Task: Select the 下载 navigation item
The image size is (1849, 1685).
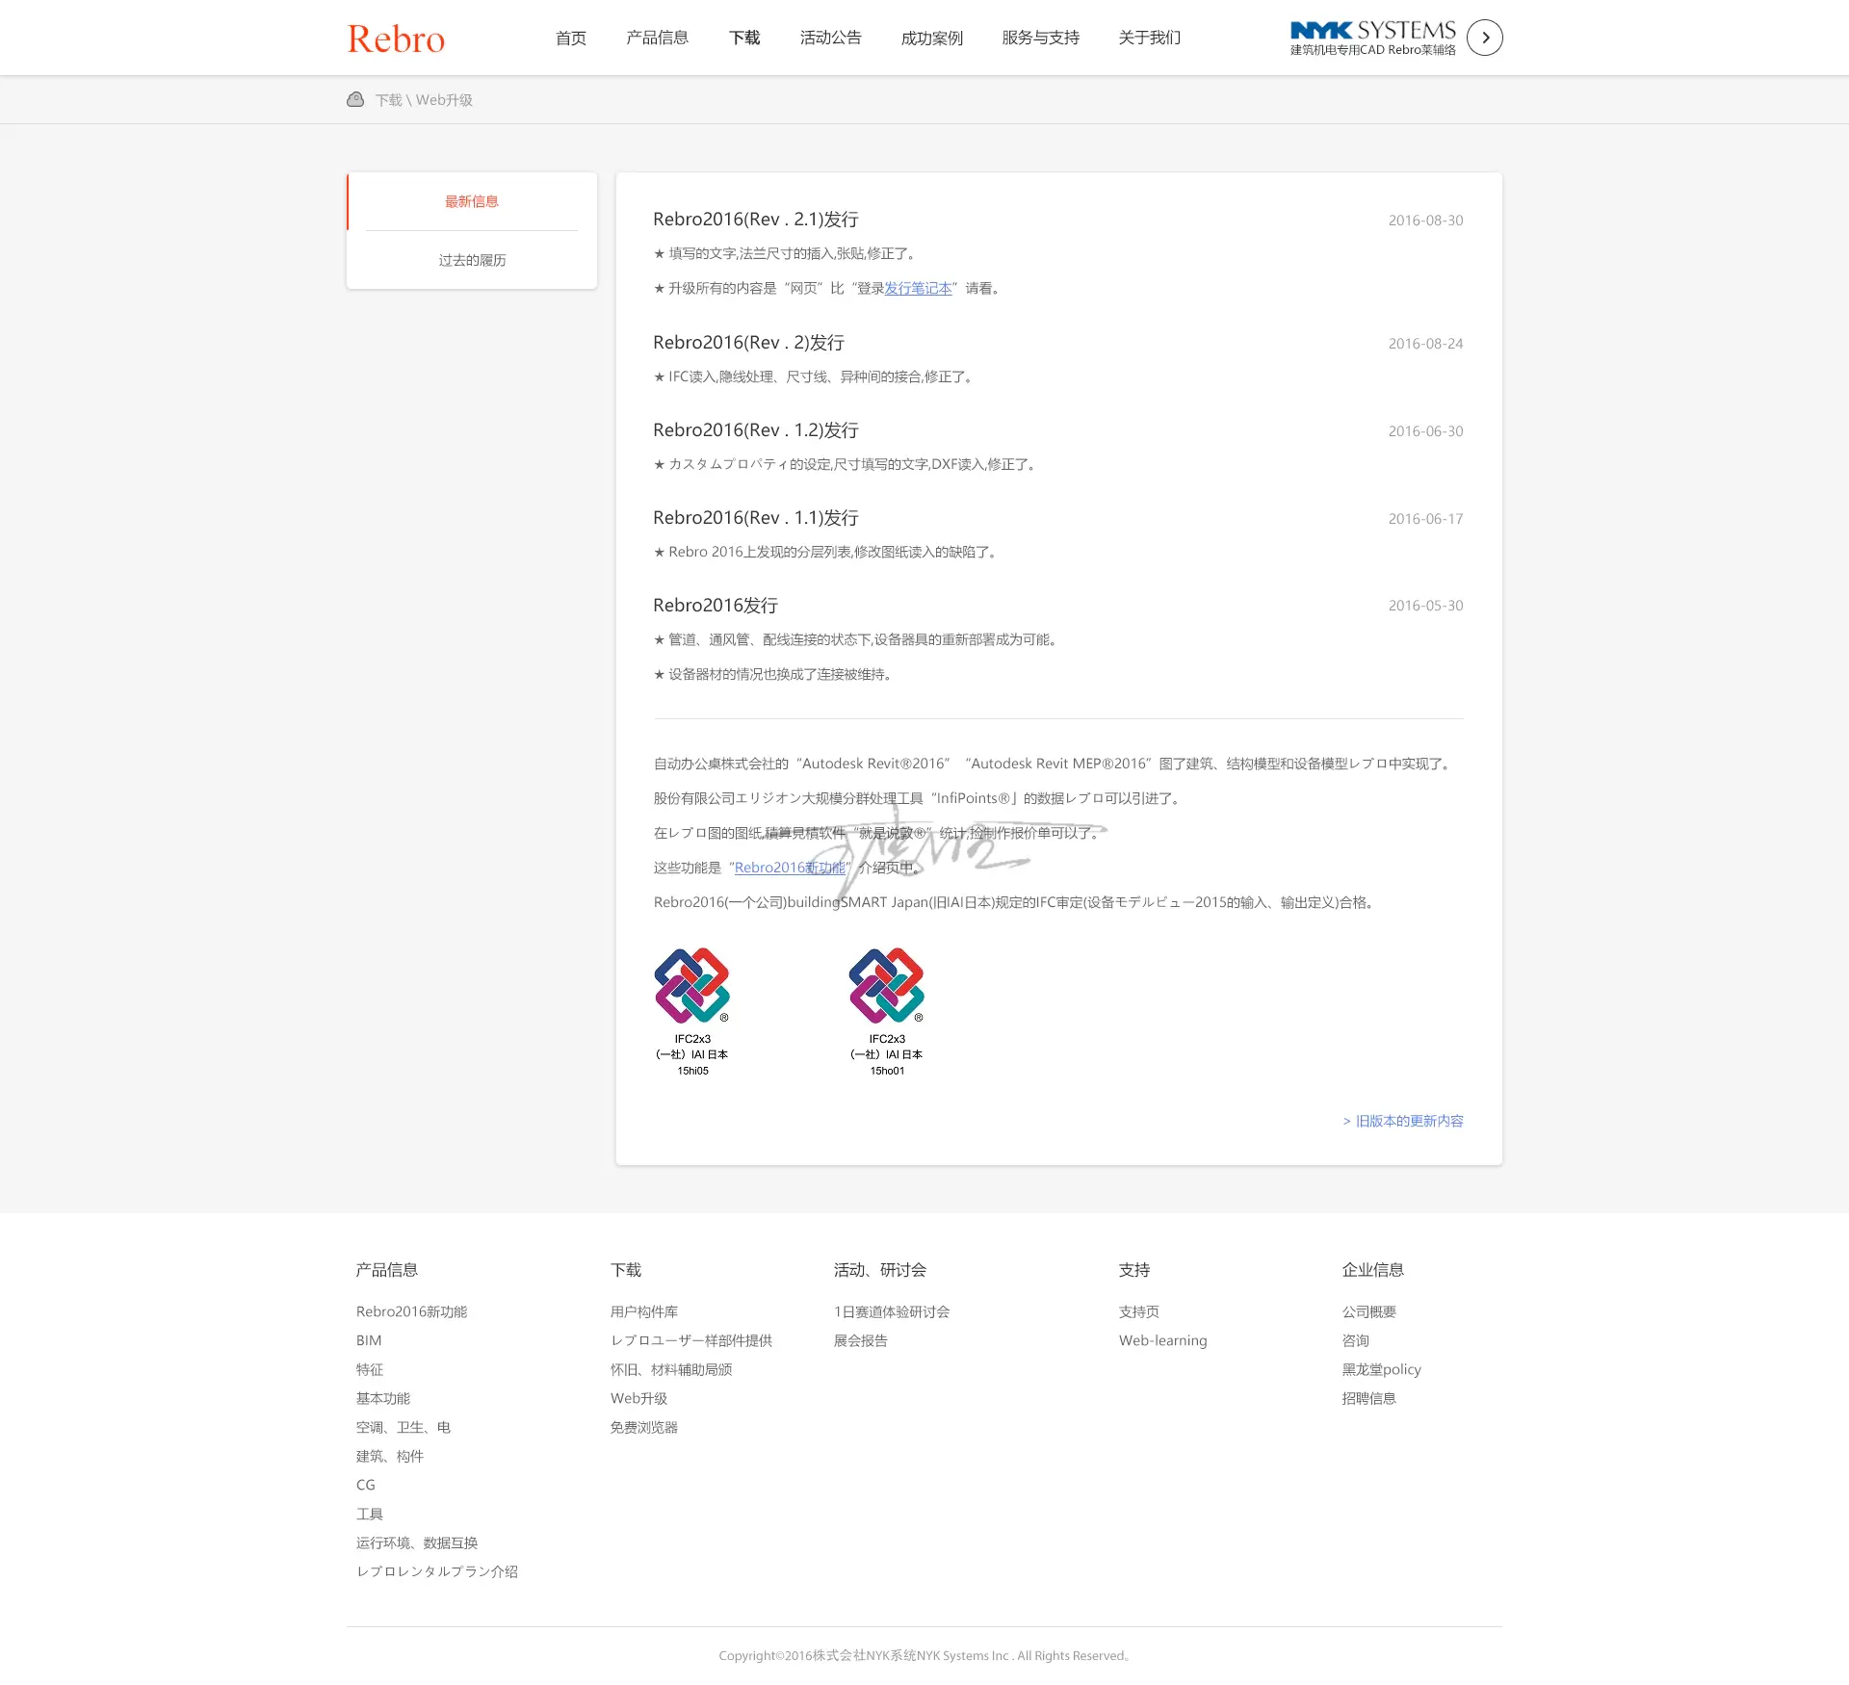Action: (x=744, y=38)
